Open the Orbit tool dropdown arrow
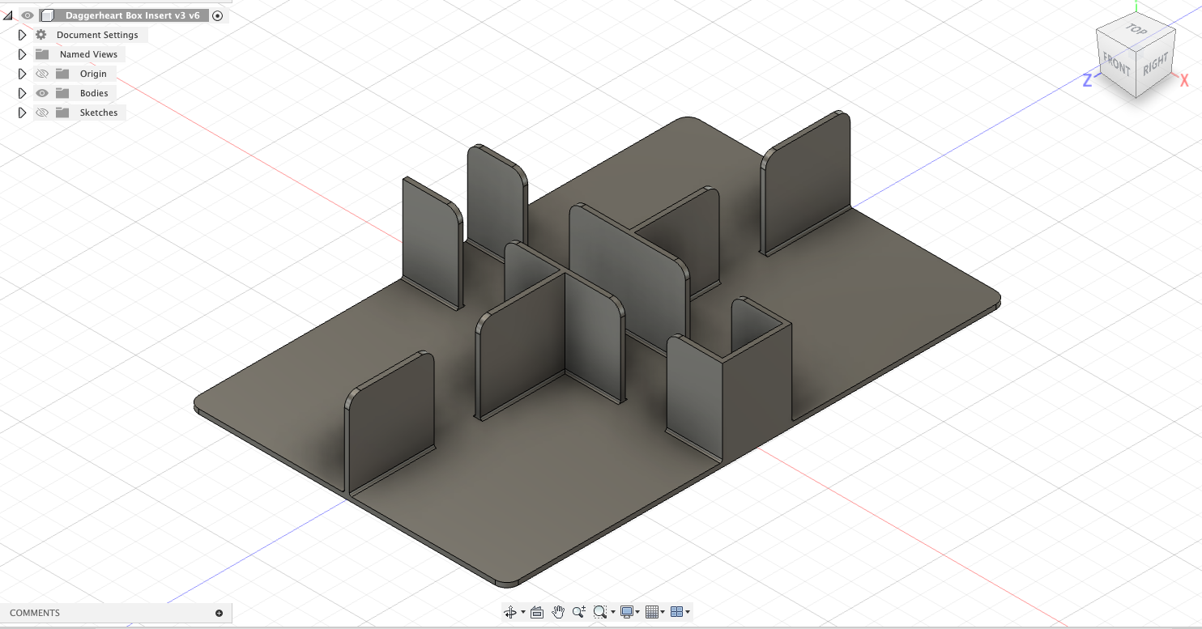This screenshot has height=629, width=1202. 523,612
